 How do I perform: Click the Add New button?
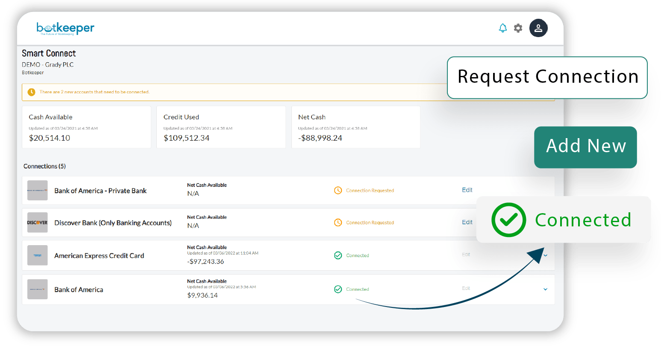(585, 147)
